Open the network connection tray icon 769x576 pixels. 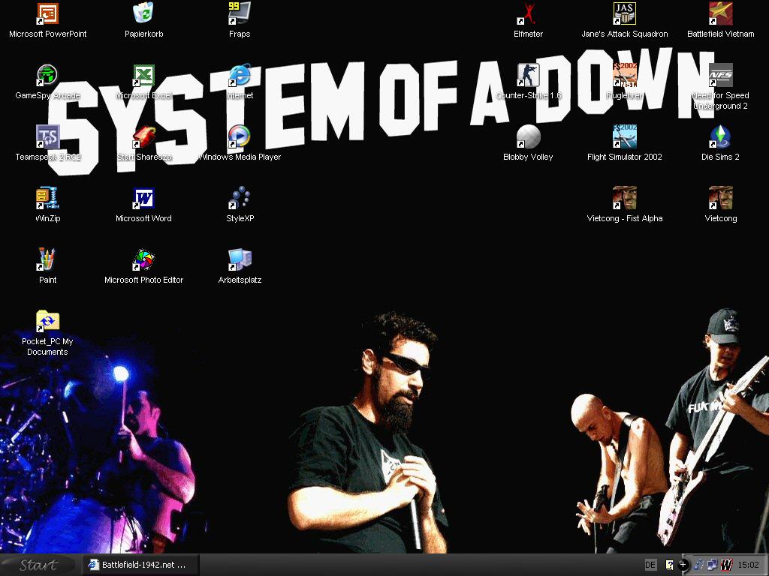tap(713, 565)
